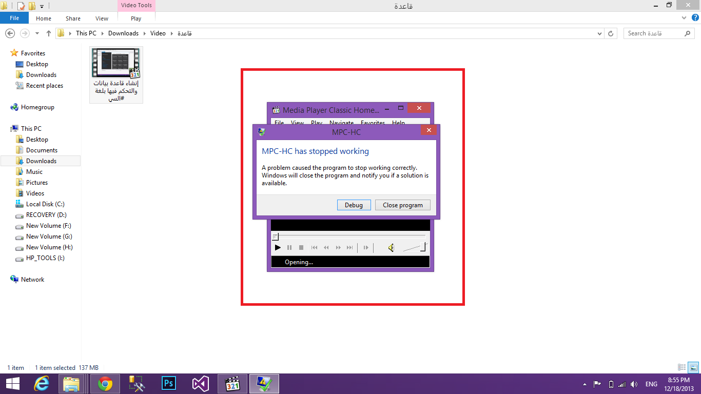The image size is (701, 394).
Task: Open Videos folder in navigation pane
Action: point(35,193)
